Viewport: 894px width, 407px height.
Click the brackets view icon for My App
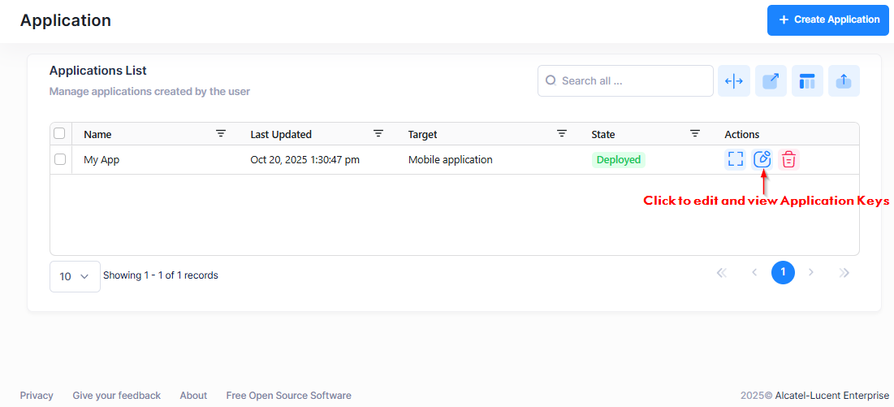point(735,160)
